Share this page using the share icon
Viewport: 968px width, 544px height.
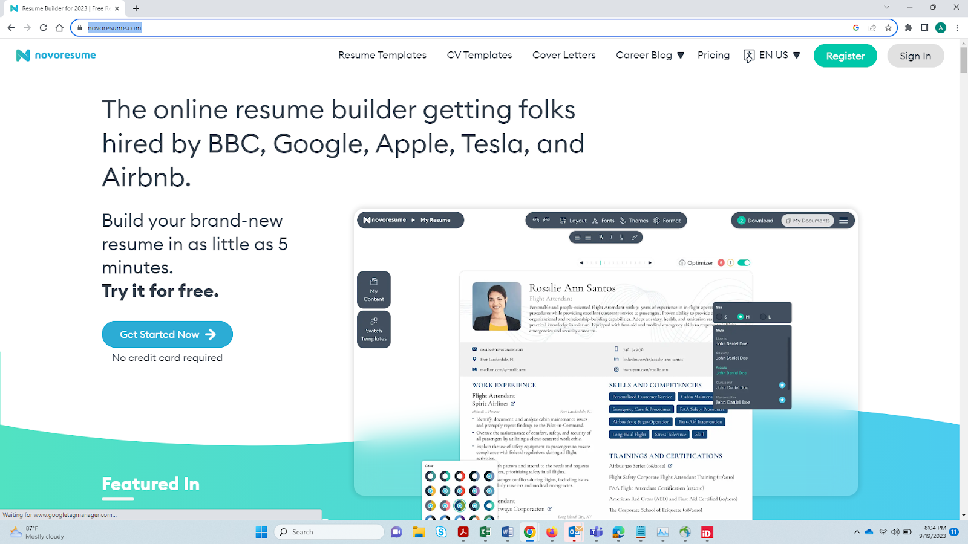[872, 28]
